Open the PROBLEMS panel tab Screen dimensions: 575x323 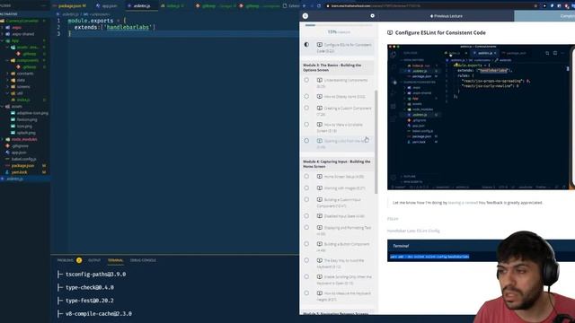pyautogui.click(x=66, y=260)
